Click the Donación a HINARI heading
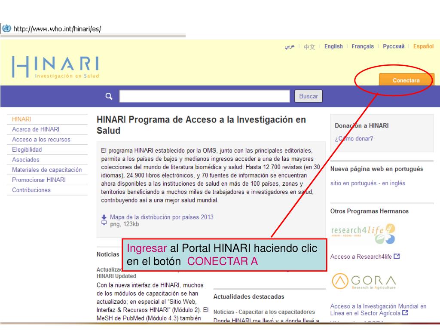The width and height of the screenshot is (440, 330). tap(362, 126)
